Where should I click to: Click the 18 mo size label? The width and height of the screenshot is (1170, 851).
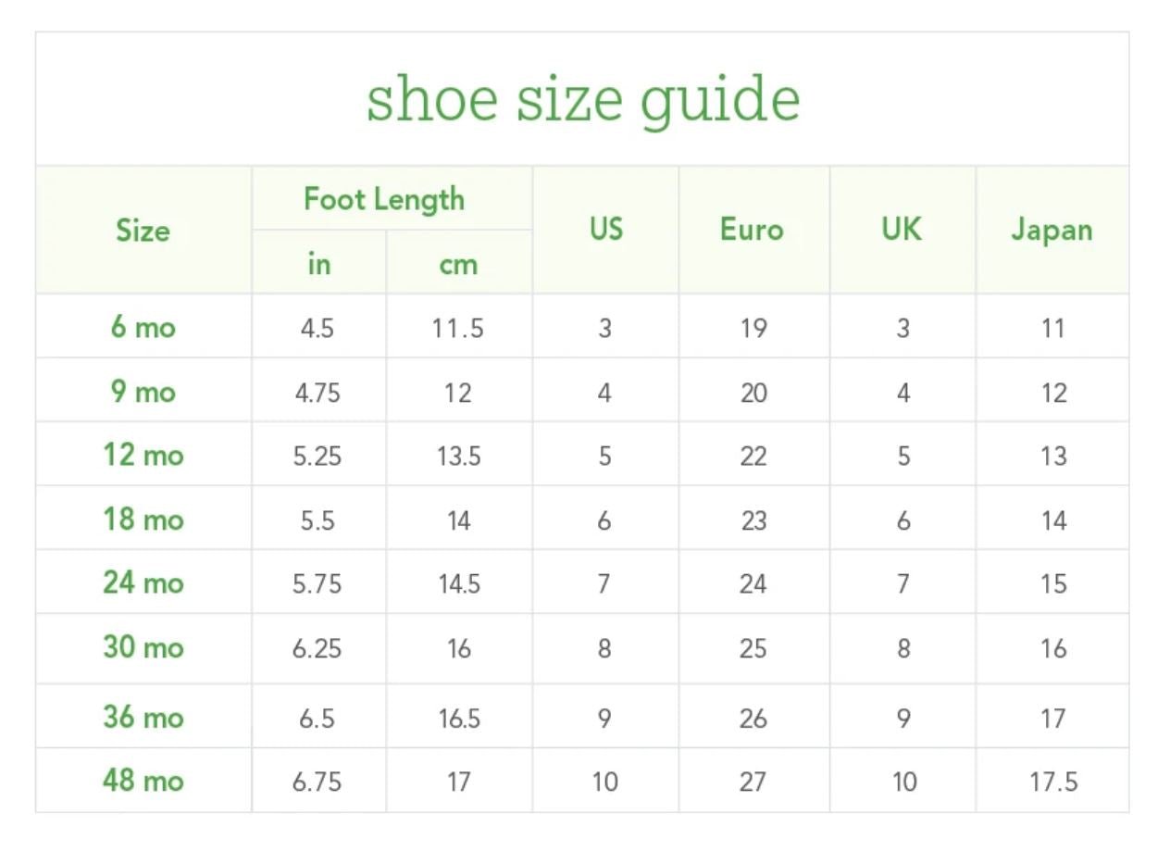[143, 519]
